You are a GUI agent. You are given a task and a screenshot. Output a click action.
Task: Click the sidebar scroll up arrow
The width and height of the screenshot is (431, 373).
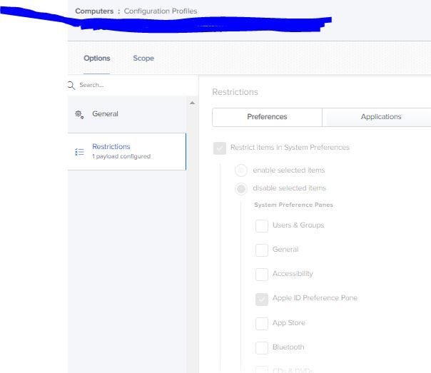tap(192, 103)
